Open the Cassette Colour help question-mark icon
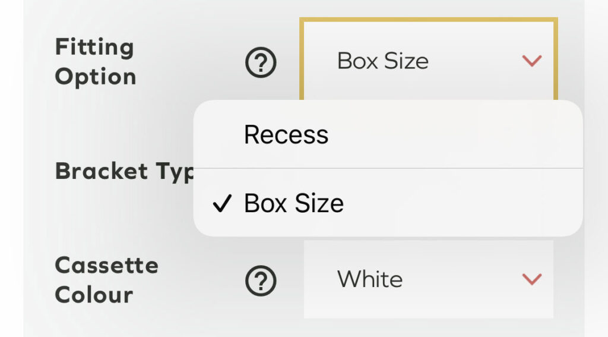 click(261, 279)
